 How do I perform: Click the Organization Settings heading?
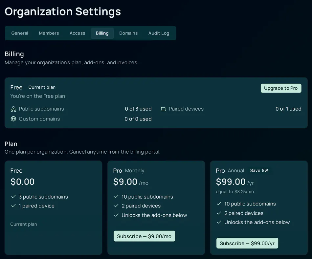[x=63, y=11]
